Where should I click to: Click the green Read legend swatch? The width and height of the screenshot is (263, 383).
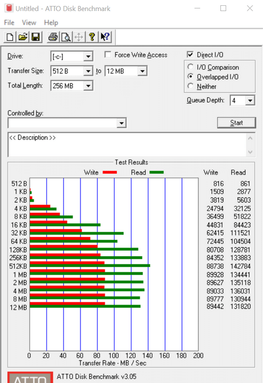coord(156,172)
